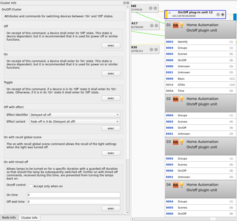The width and height of the screenshot is (237, 221).
Task: Click the HA badge of endpoint 04
Action: [x=176, y=185]
